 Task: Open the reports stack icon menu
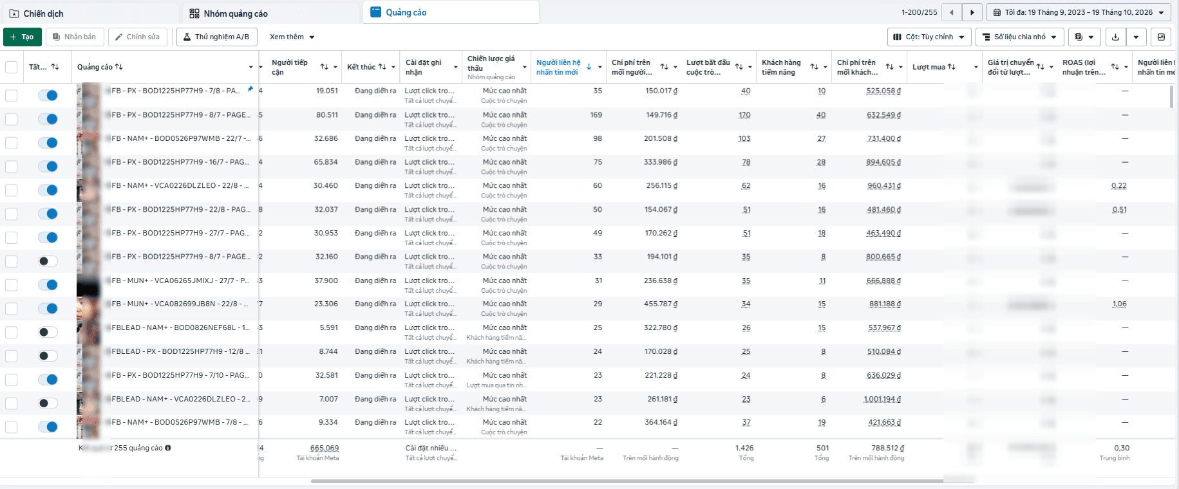click(x=1084, y=37)
